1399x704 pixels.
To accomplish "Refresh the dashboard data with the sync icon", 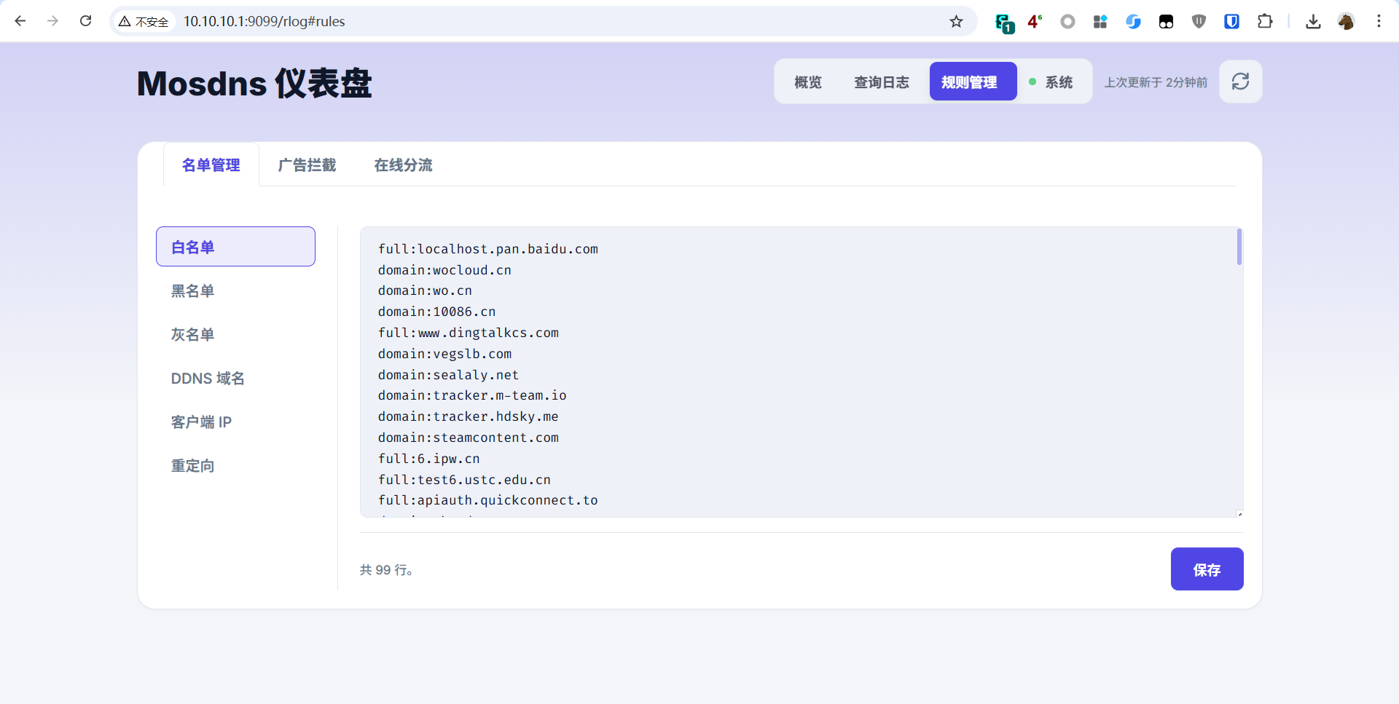I will click(x=1240, y=82).
